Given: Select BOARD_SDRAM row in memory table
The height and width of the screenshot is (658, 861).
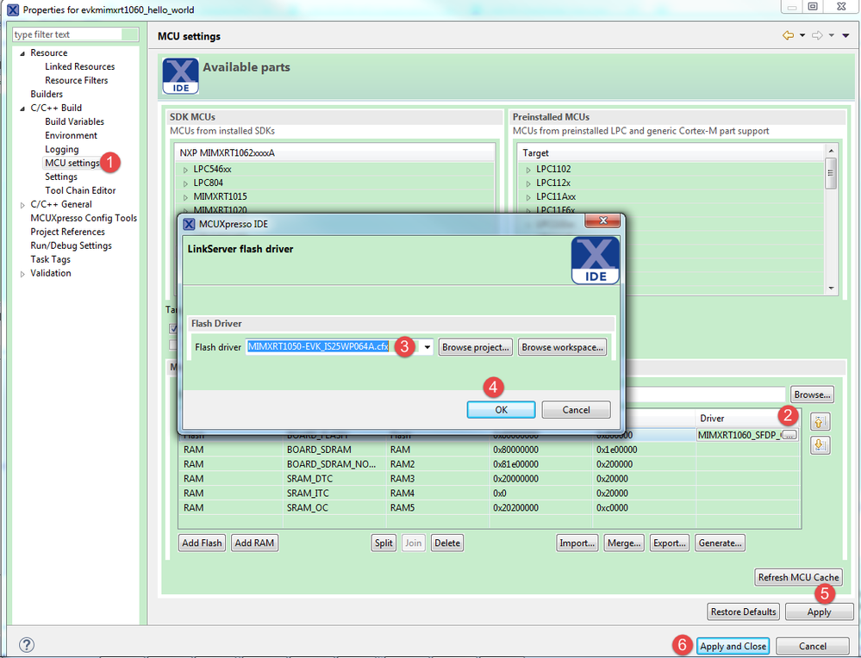Looking at the screenshot, I should (x=490, y=450).
